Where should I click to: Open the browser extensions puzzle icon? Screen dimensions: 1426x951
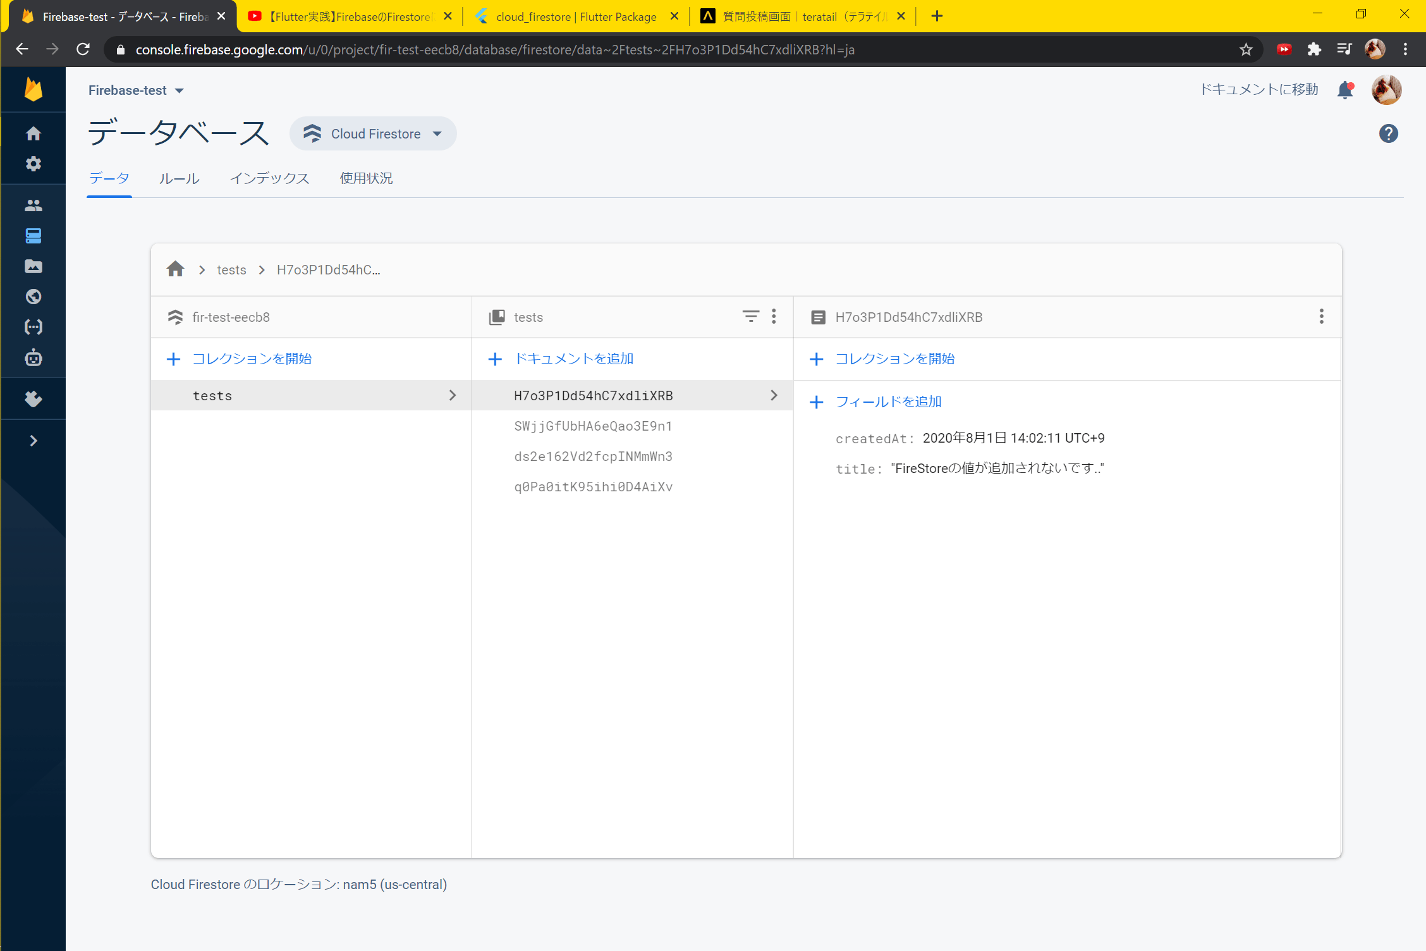click(x=1314, y=49)
